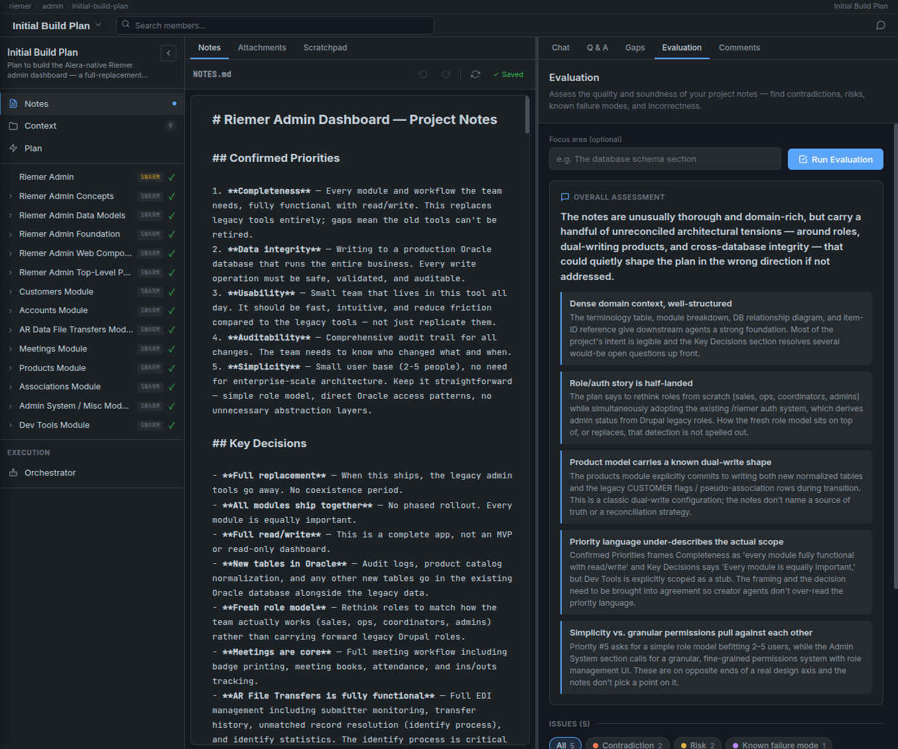Click the green checkmark for Riemer Admin Data Models

point(172,216)
